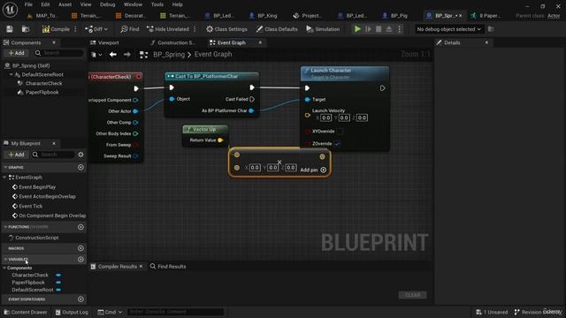Click the Other Actor output pin
Viewport: 566px width, 318px height.
135,111
